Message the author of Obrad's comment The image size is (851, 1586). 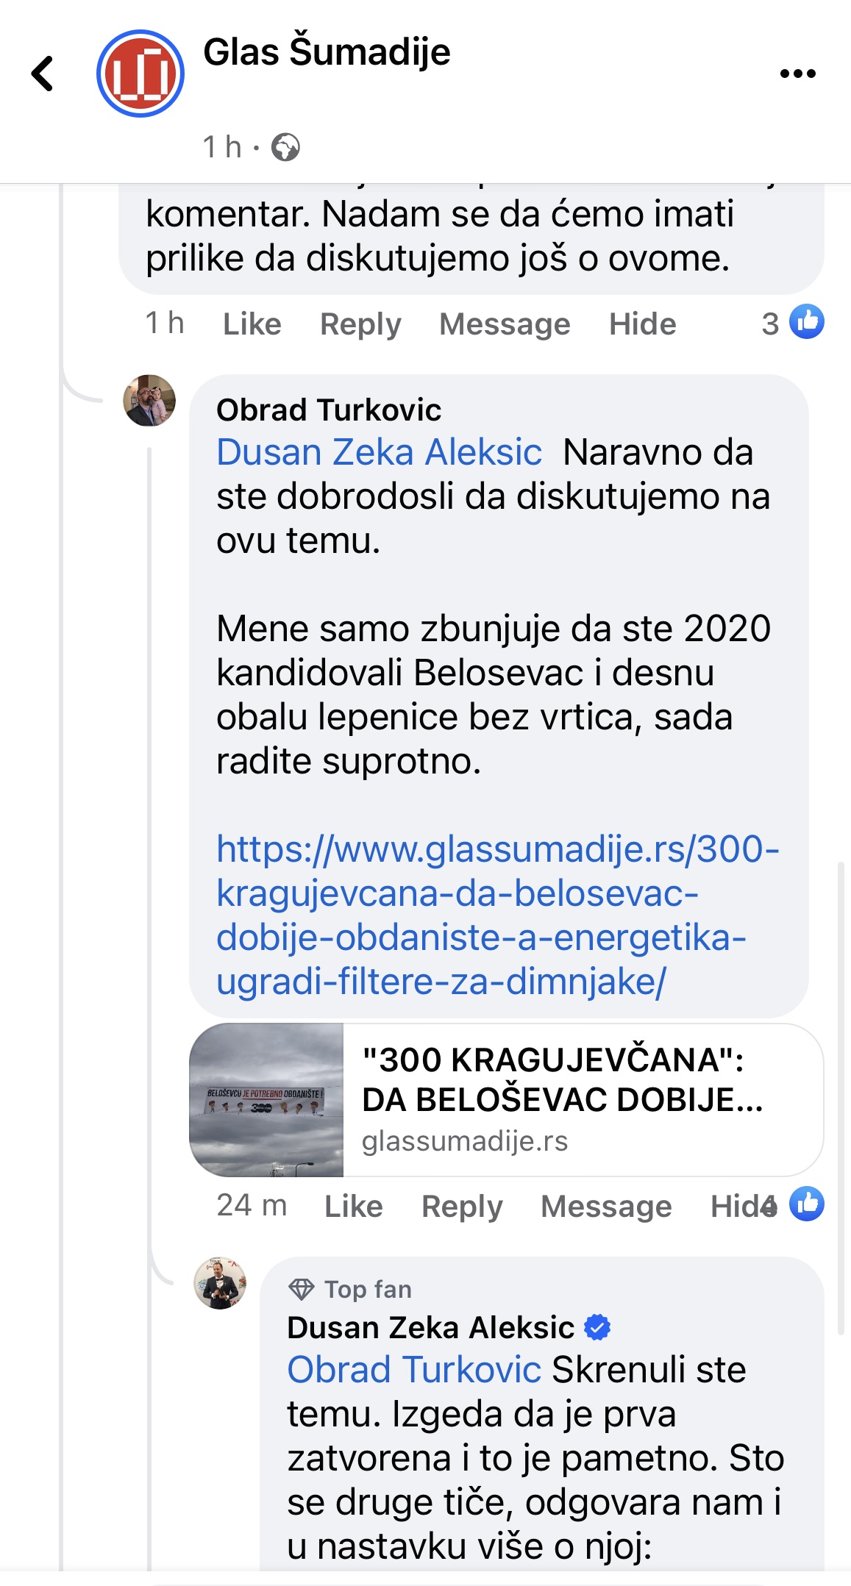click(x=606, y=1207)
